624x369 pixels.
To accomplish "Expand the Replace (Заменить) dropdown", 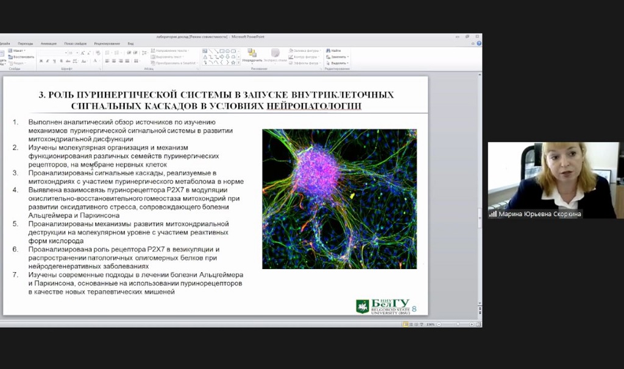I will [x=347, y=57].
